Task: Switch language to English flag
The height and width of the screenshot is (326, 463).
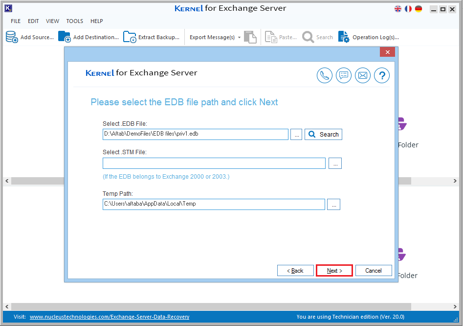Action: [x=398, y=9]
